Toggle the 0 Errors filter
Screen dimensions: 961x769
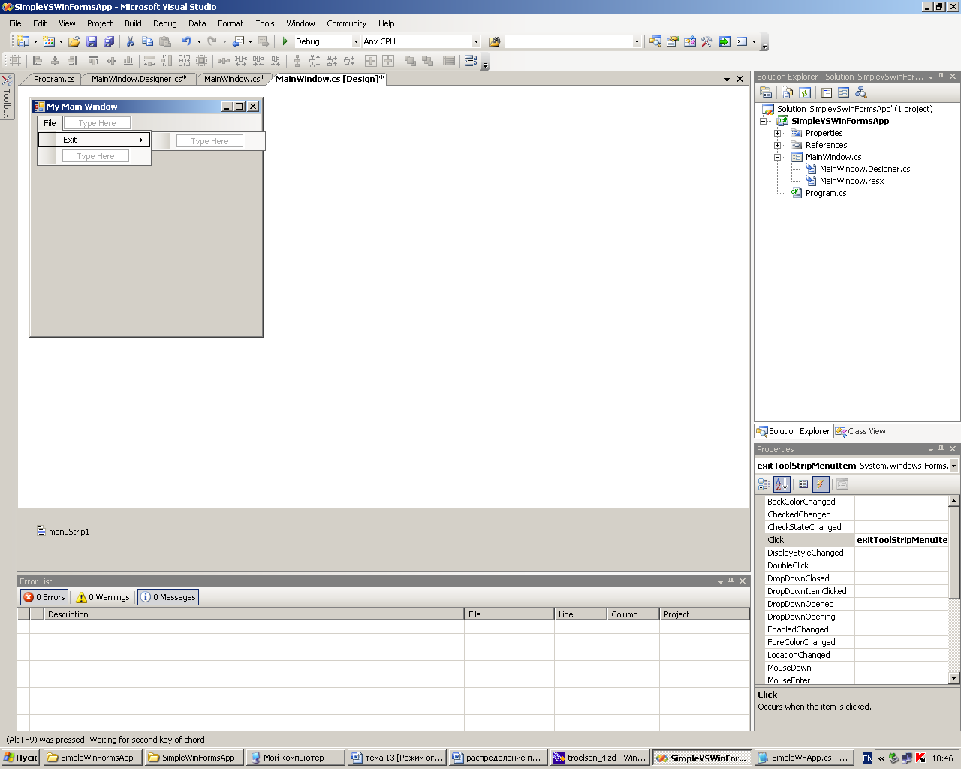[x=44, y=597]
